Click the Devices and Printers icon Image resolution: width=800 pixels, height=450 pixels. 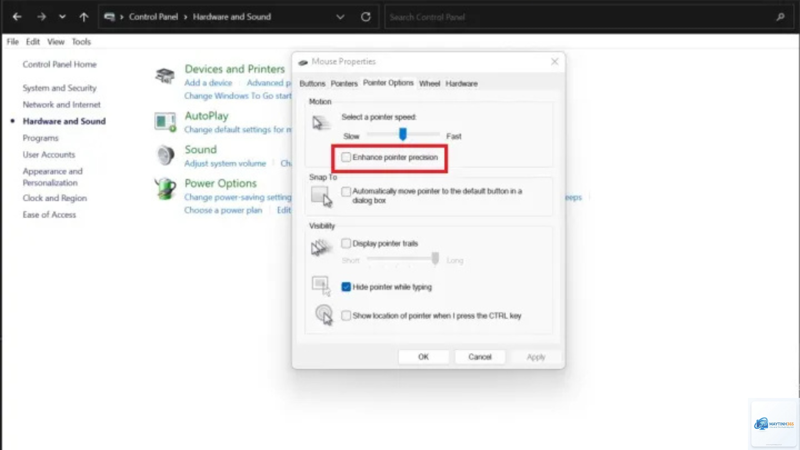(x=165, y=76)
